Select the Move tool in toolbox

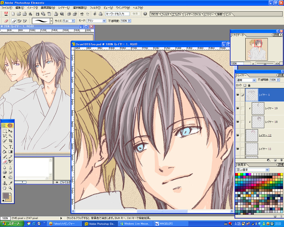[10, 131]
